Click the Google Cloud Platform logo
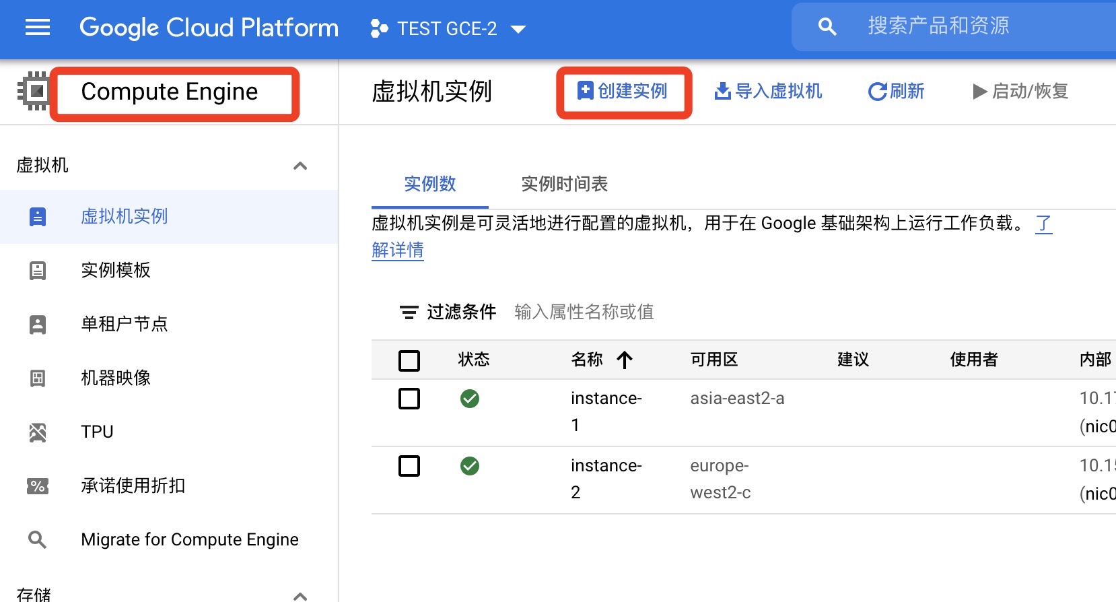 (209, 28)
